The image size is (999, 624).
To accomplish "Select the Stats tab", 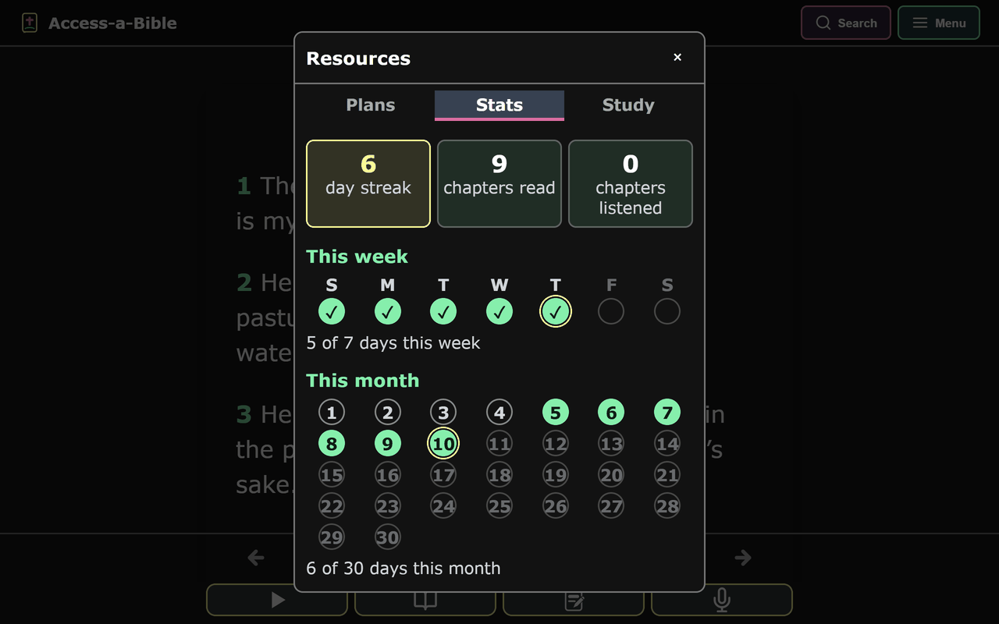I will point(499,105).
